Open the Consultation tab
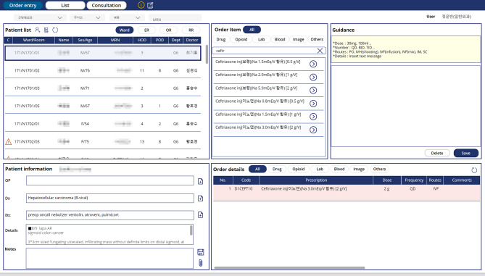485x276 pixels. tap(107, 5)
